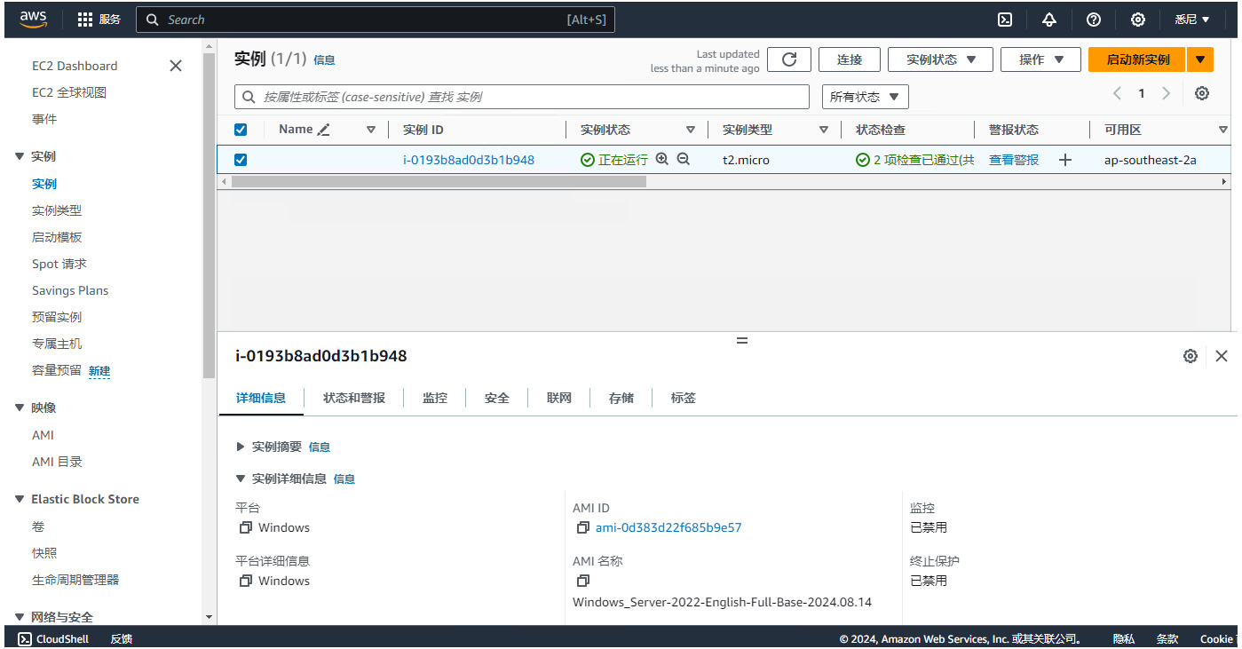The image size is (1242, 649).
Task: Collapse the Elastic Block Store section
Action: [20, 499]
